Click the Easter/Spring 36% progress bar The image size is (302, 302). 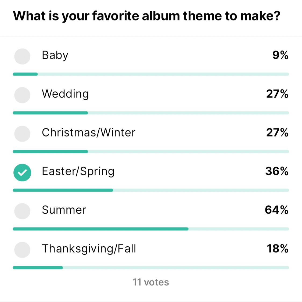151,190
